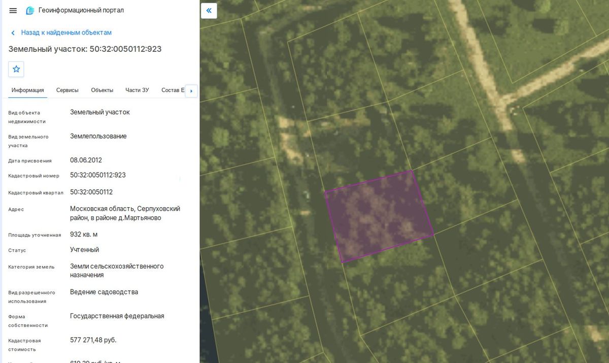Open the partially visible Состав ЕЗ tab
Viewport: 609px width, 363px height.
click(173, 90)
